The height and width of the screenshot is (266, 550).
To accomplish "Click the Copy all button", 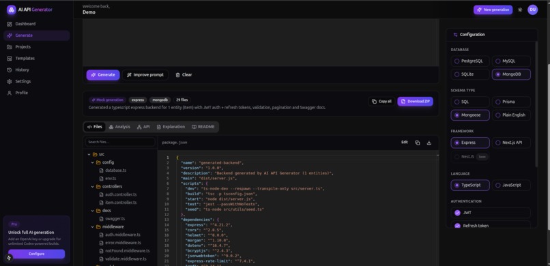I will [x=381, y=101].
